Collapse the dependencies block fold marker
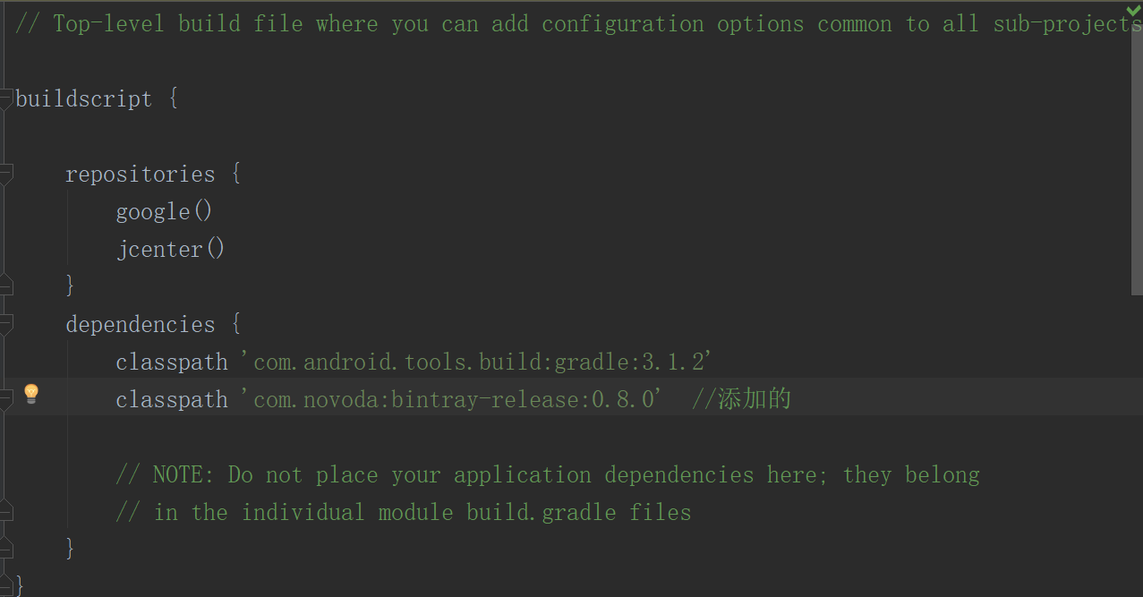Viewport: 1143px width, 597px height. click(5, 324)
